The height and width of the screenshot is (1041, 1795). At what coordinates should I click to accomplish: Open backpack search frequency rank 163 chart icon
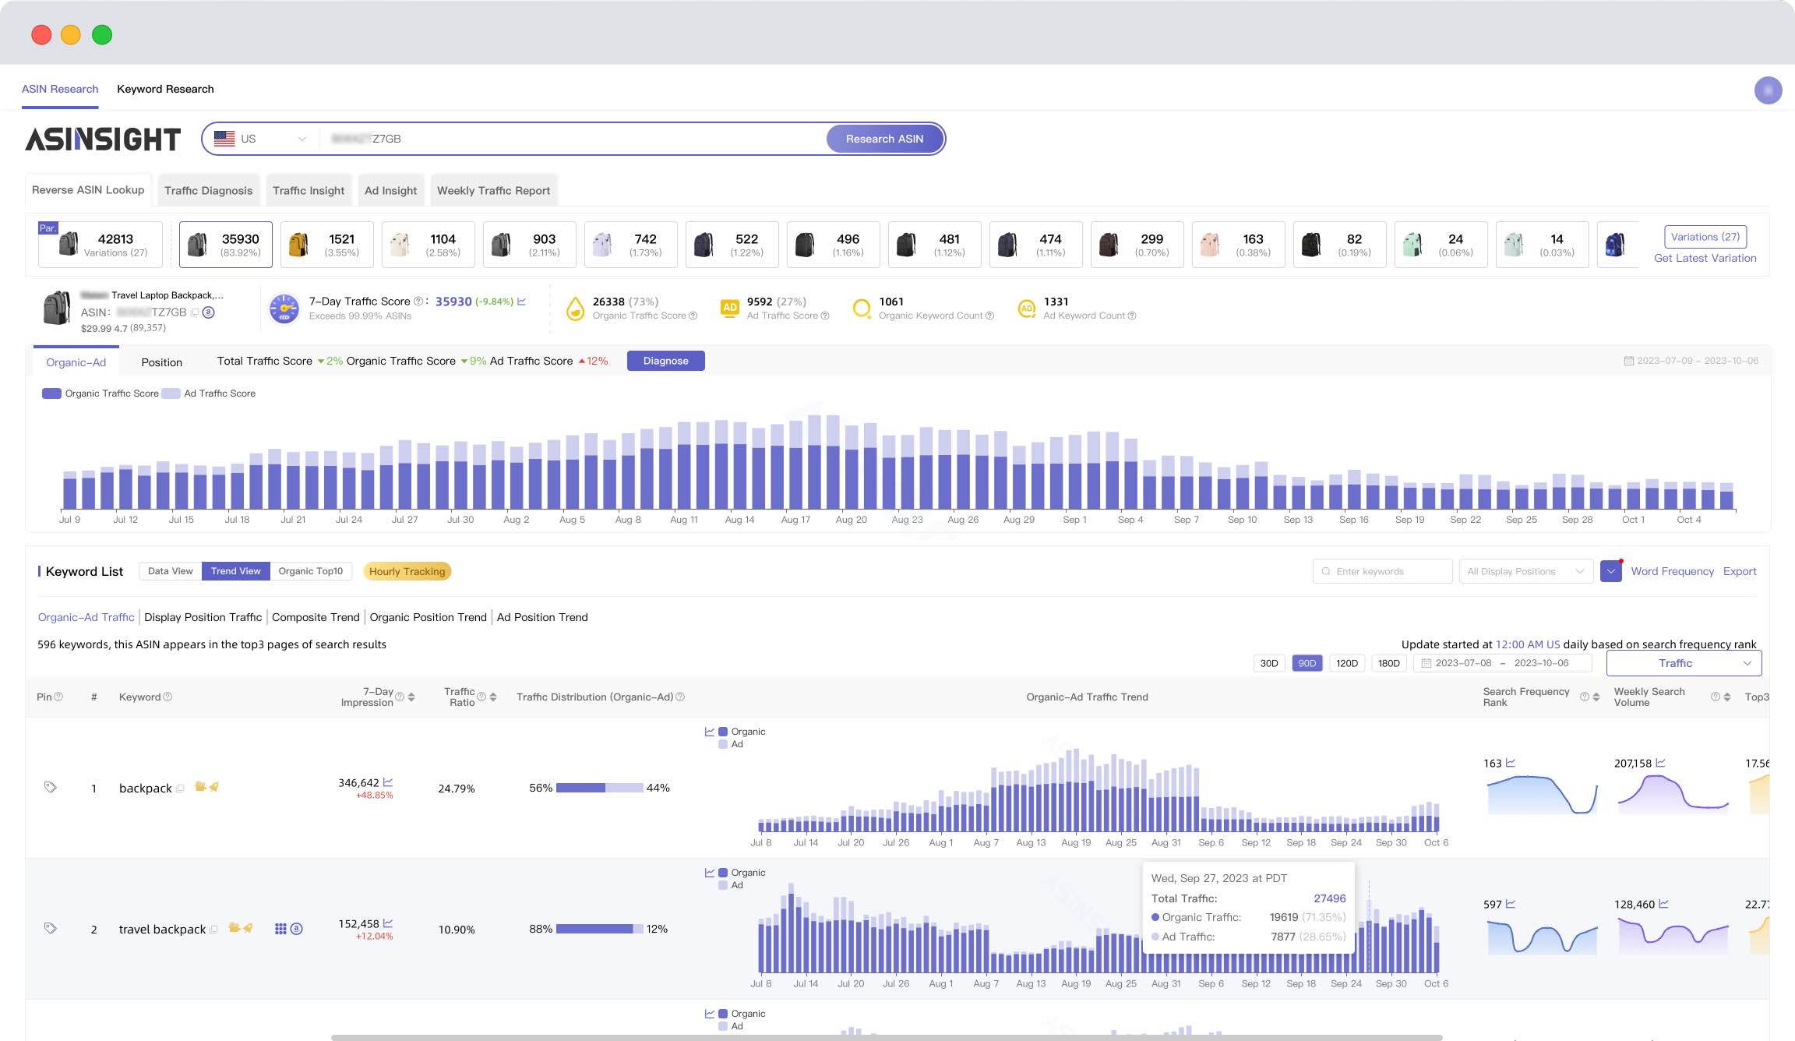click(x=1511, y=763)
